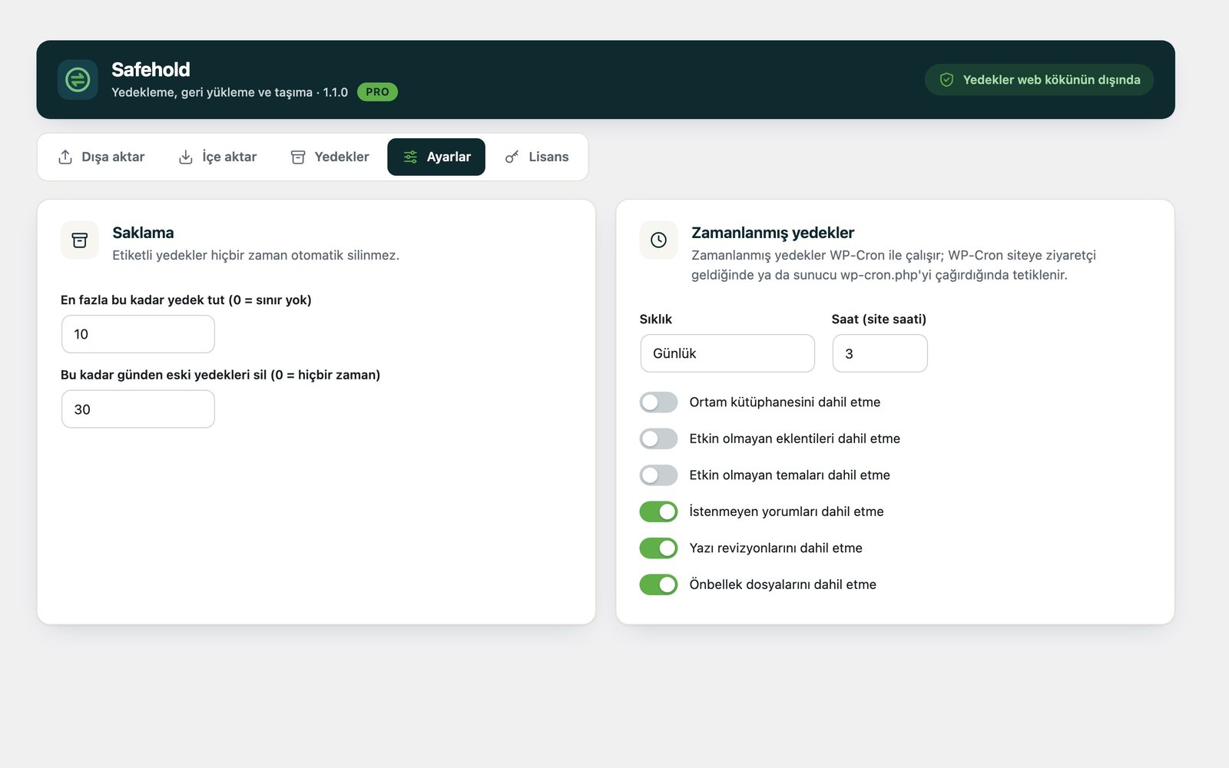Disable 'İstenmeyen yorumları dahil etme' switch

coord(658,511)
